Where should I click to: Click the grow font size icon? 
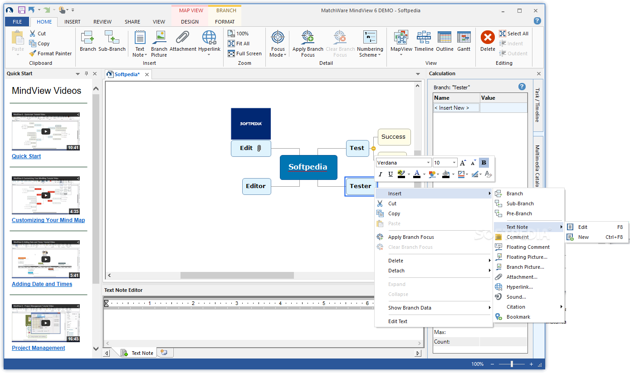[463, 163]
